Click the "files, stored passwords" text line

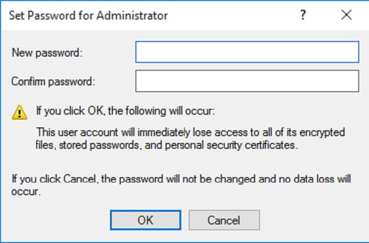[x=167, y=145]
